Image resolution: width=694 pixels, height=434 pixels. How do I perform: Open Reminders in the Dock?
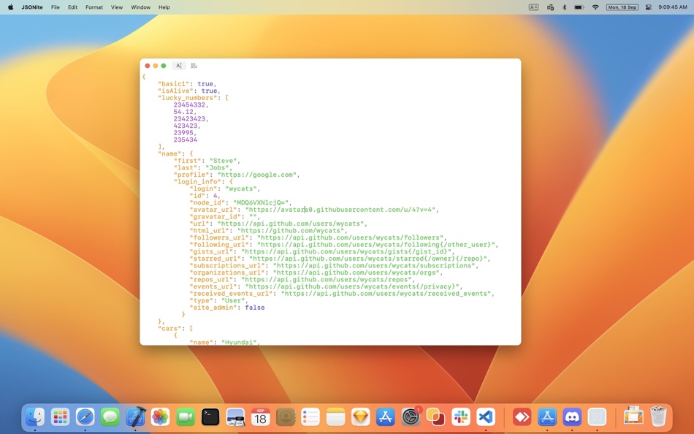(x=310, y=416)
